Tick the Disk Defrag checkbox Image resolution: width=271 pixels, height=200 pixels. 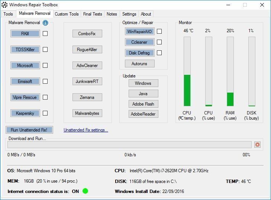pyautogui.click(x=159, y=53)
